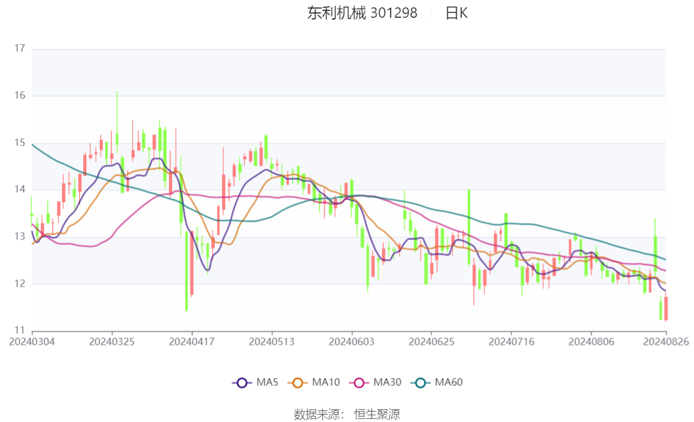Select the 20240325 date axis marker

pos(112,342)
